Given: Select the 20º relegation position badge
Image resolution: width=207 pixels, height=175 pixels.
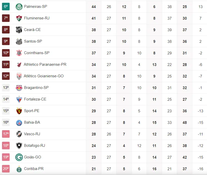Looking at the screenshot, I should tap(6, 169).
